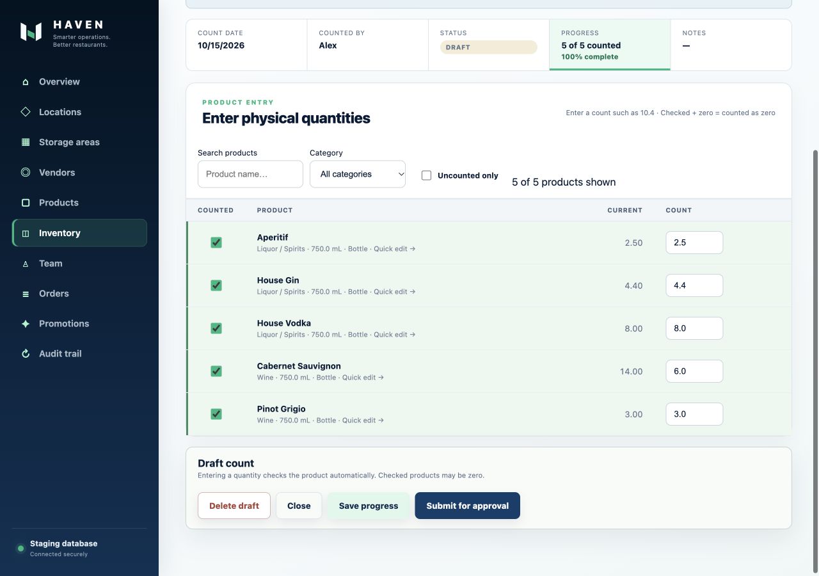The height and width of the screenshot is (576, 819).
Task: Enable the Uncounted only checkbox
Action: 426,175
